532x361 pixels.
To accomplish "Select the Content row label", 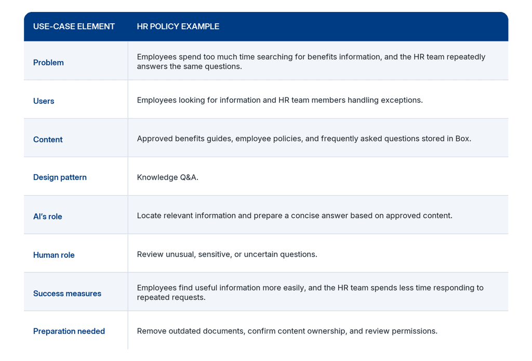I will (48, 140).
